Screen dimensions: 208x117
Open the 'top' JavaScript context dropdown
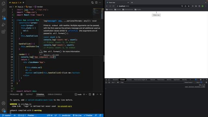113,83
